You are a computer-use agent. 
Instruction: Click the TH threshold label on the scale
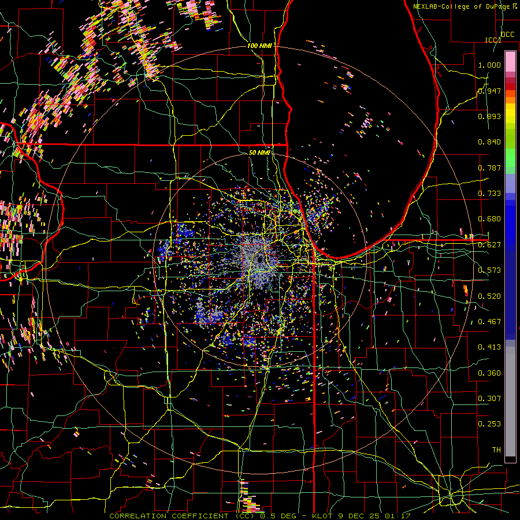pyautogui.click(x=496, y=450)
